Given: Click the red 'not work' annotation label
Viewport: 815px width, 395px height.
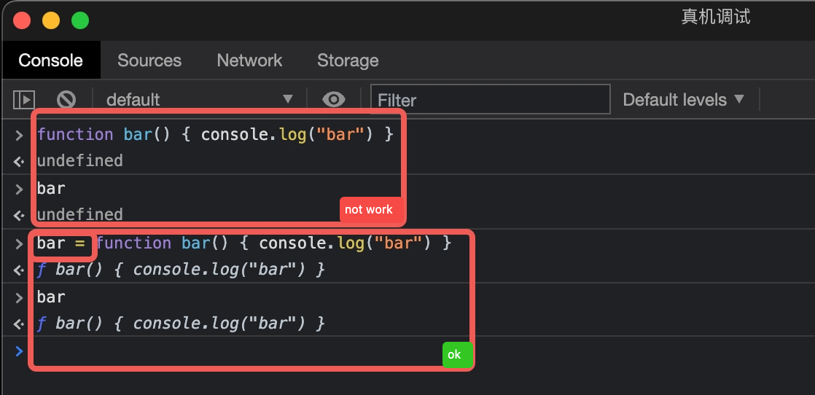Looking at the screenshot, I should tap(369, 210).
